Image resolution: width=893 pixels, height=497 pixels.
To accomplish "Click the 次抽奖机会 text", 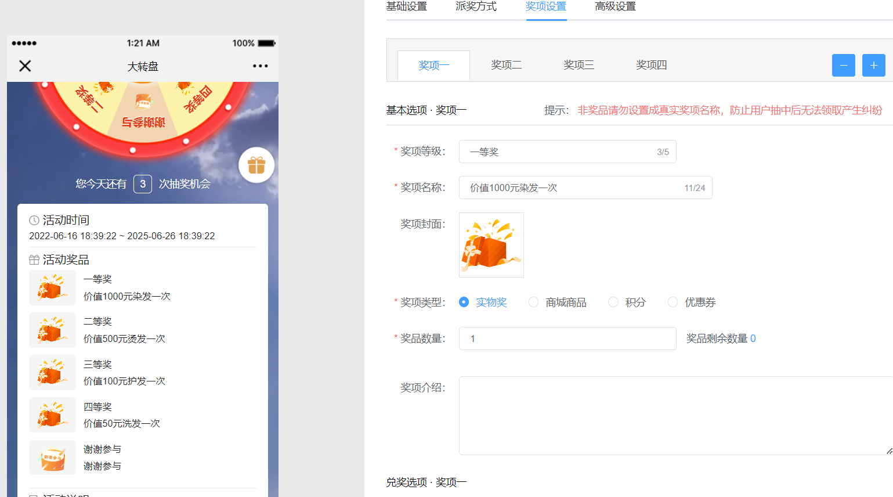I will coord(185,184).
